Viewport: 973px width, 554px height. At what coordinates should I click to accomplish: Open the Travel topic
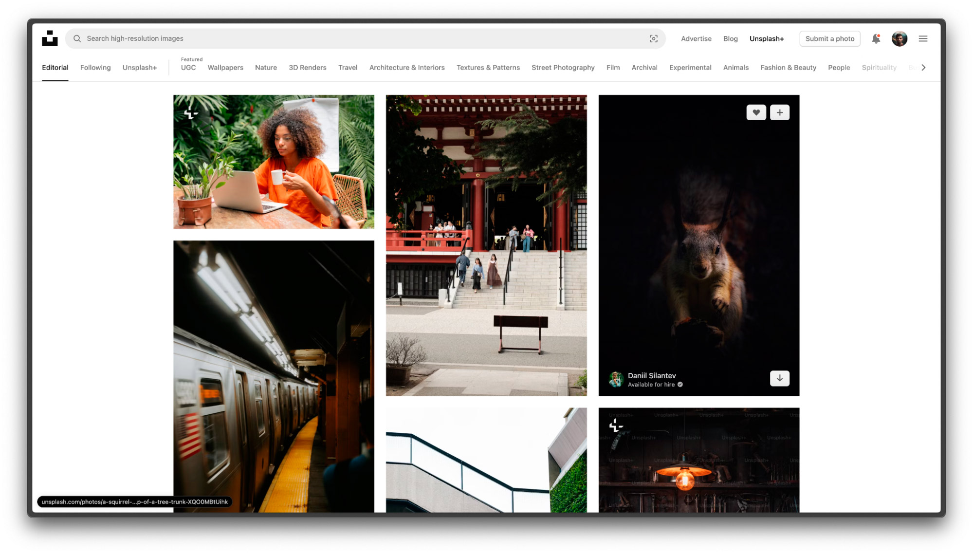(x=348, y=68)
